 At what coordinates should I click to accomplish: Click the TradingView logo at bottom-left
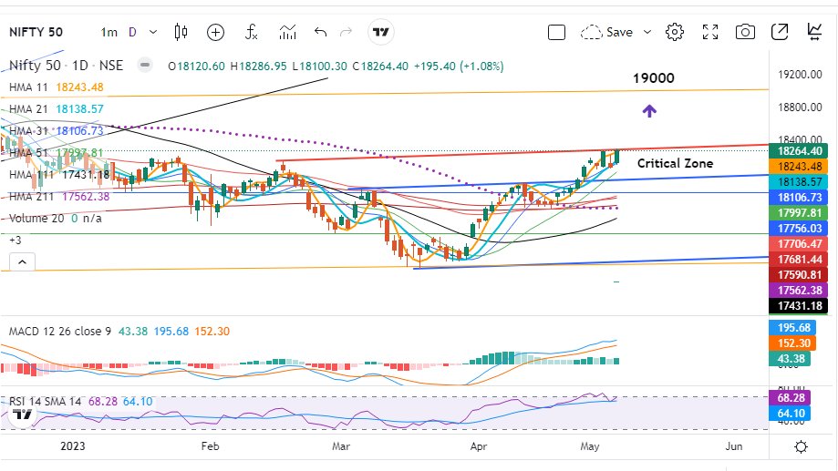click(x=22, y=414)
